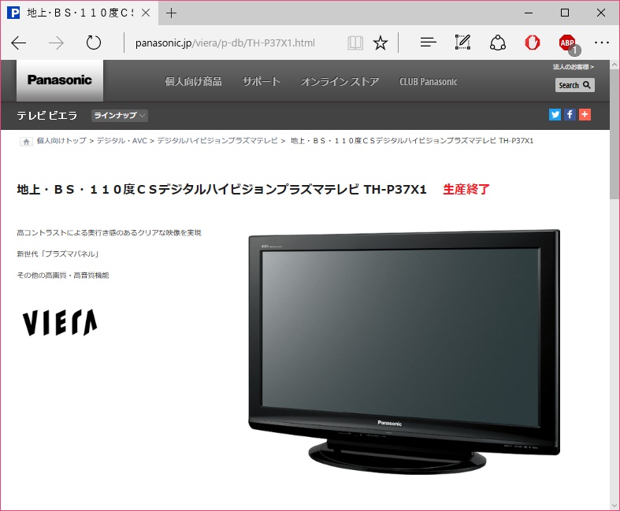The height and width of the screenshot is (511, 620).
Task: Go back to the previous page
Action: (19, 43)
